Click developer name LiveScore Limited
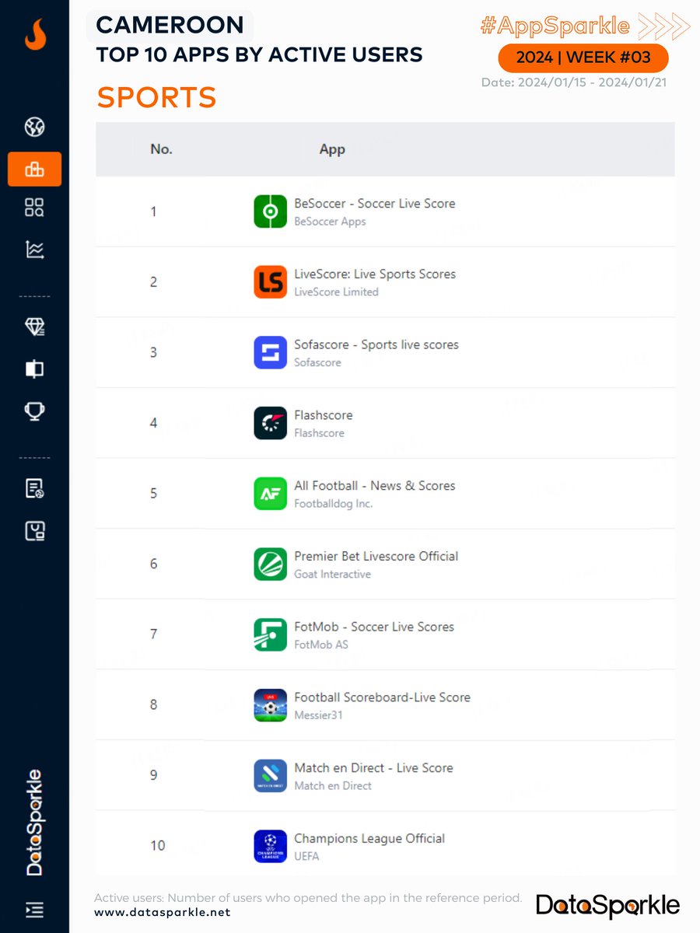700x933 pixels. click(336, 292)
